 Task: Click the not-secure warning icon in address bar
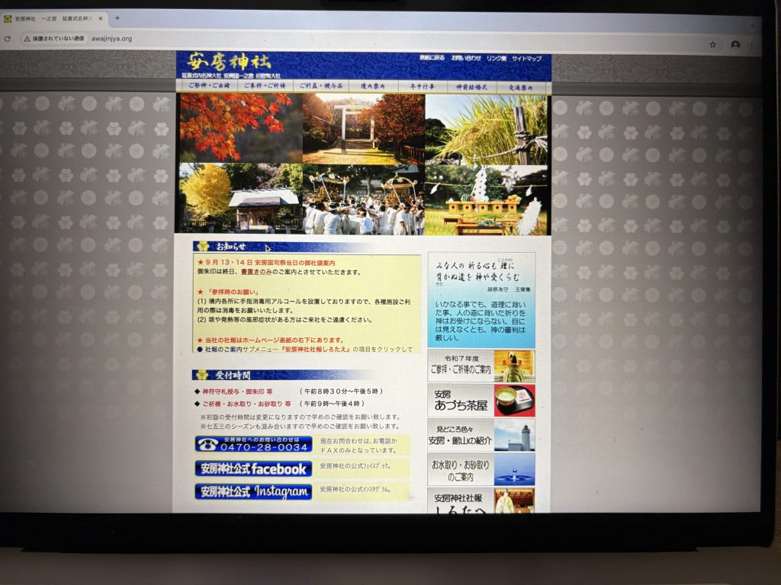[x=27, y=38]
